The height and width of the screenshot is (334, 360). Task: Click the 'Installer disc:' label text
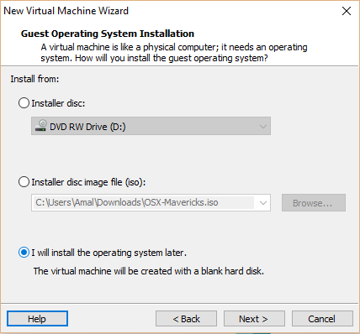[58, 103]
